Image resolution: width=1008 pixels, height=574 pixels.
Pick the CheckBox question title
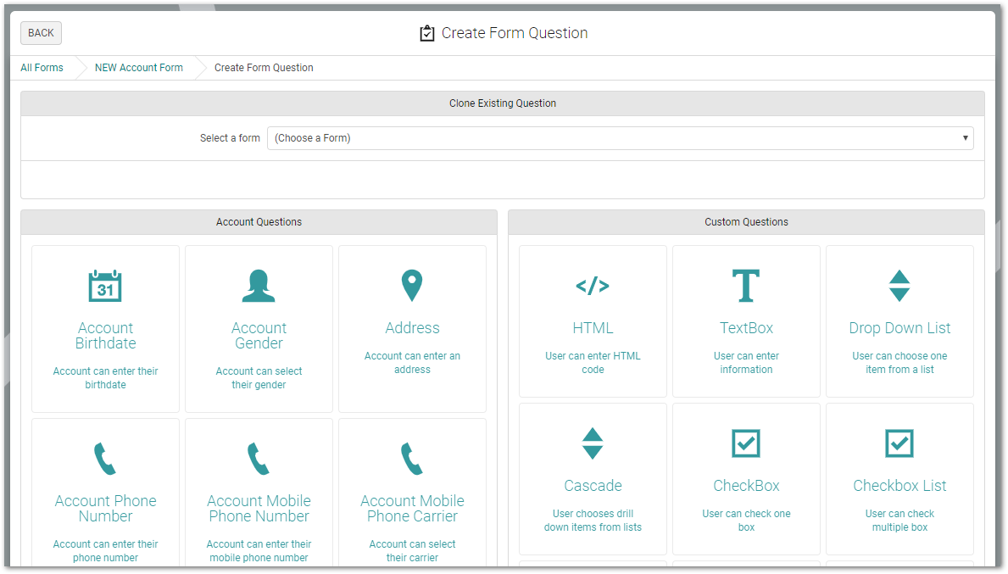(746, 485)
